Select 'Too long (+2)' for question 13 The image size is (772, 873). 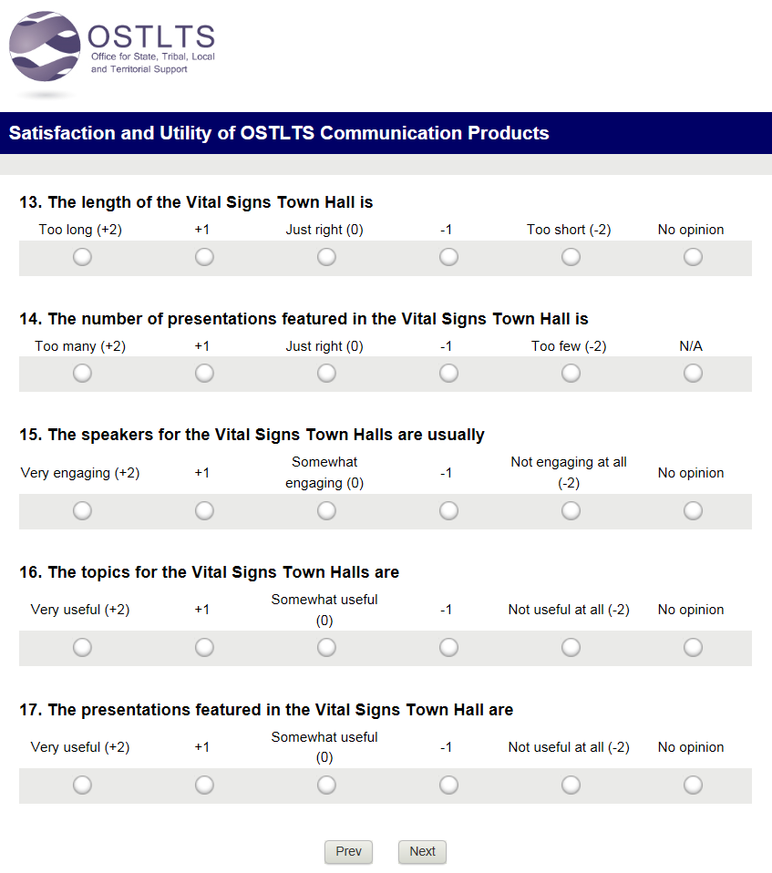click(82, 257)
